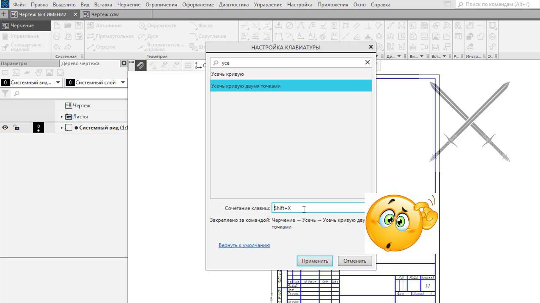The height and width of the screenshot is (303, 540).
Task: Click the save diskette icon
Action: tap(78, 26)
